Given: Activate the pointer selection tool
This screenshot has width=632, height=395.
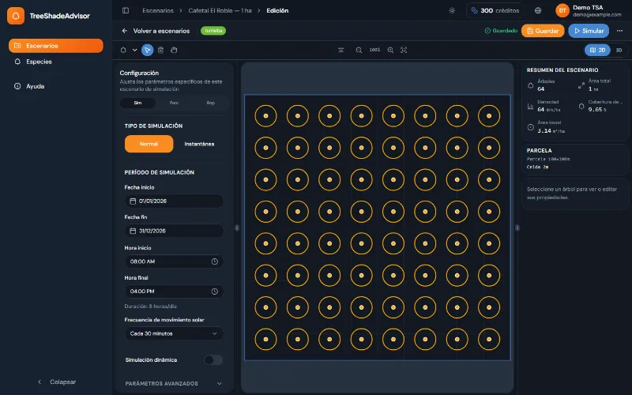Looking at the screenshot, I should point(147,50).
